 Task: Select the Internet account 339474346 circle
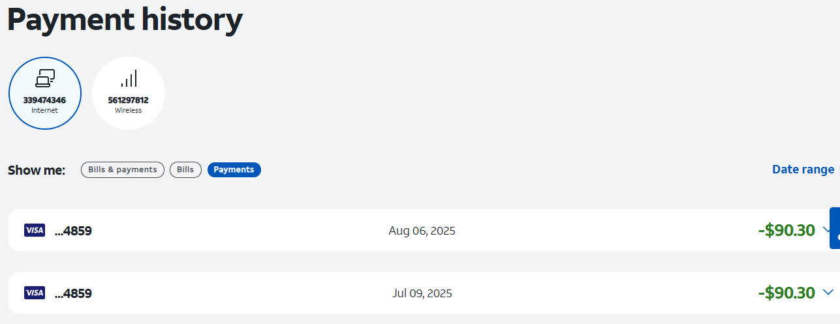click(44, 93)
